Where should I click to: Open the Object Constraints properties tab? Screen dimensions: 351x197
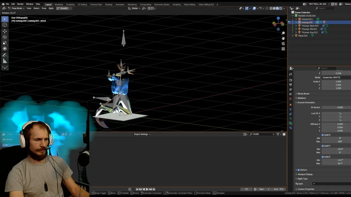(291, 114)
